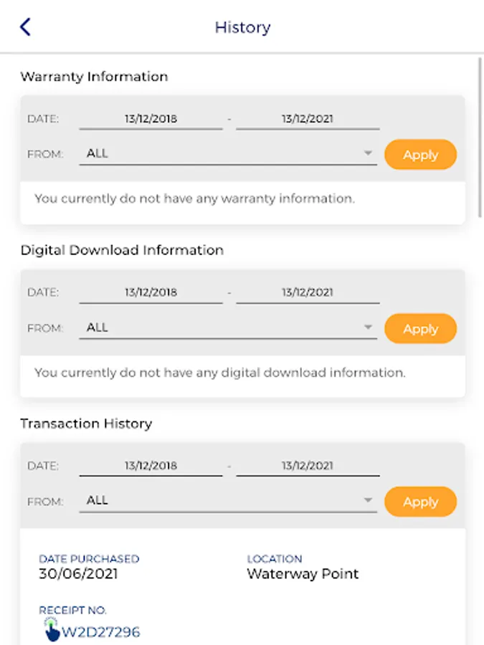The image size is (484, 645).
Task: Open receipt number W2D27296
Action: (x=100, y=632)
